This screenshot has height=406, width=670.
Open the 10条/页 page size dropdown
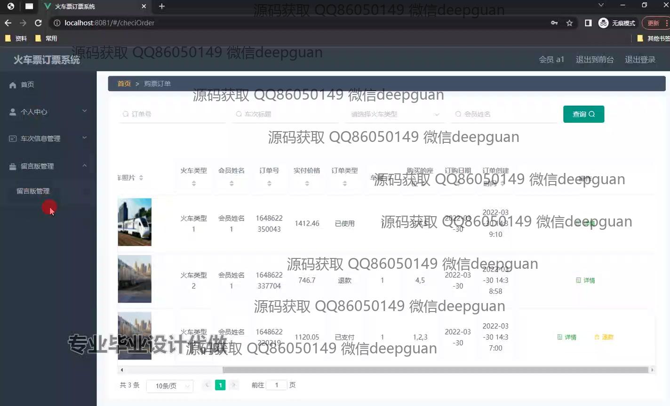(170, 386)
